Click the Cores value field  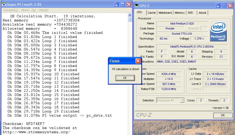pyautogui.click(x=201, y=100)
